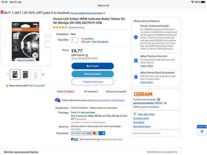Click the Buy it now button
The width and height of the screenshot is (207, 155).
[93, 66]
